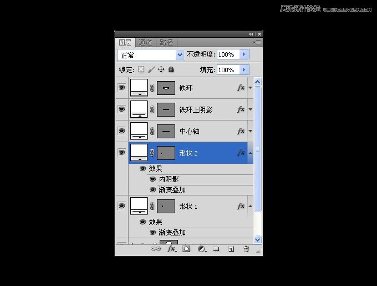Image resolution: width=377 pixels, height=286 pixels.
Task: Click the mask link chain on 铁环 layer
Action: (x=152, y=88)
